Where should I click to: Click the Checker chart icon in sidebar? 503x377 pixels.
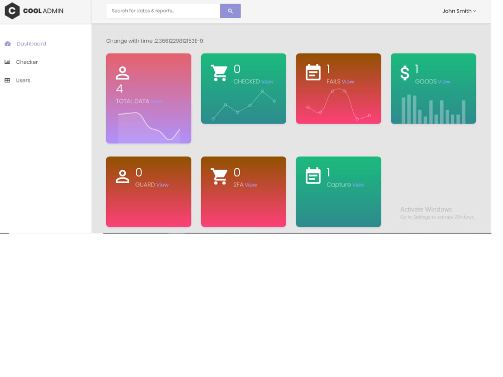(x=7, y=62)
